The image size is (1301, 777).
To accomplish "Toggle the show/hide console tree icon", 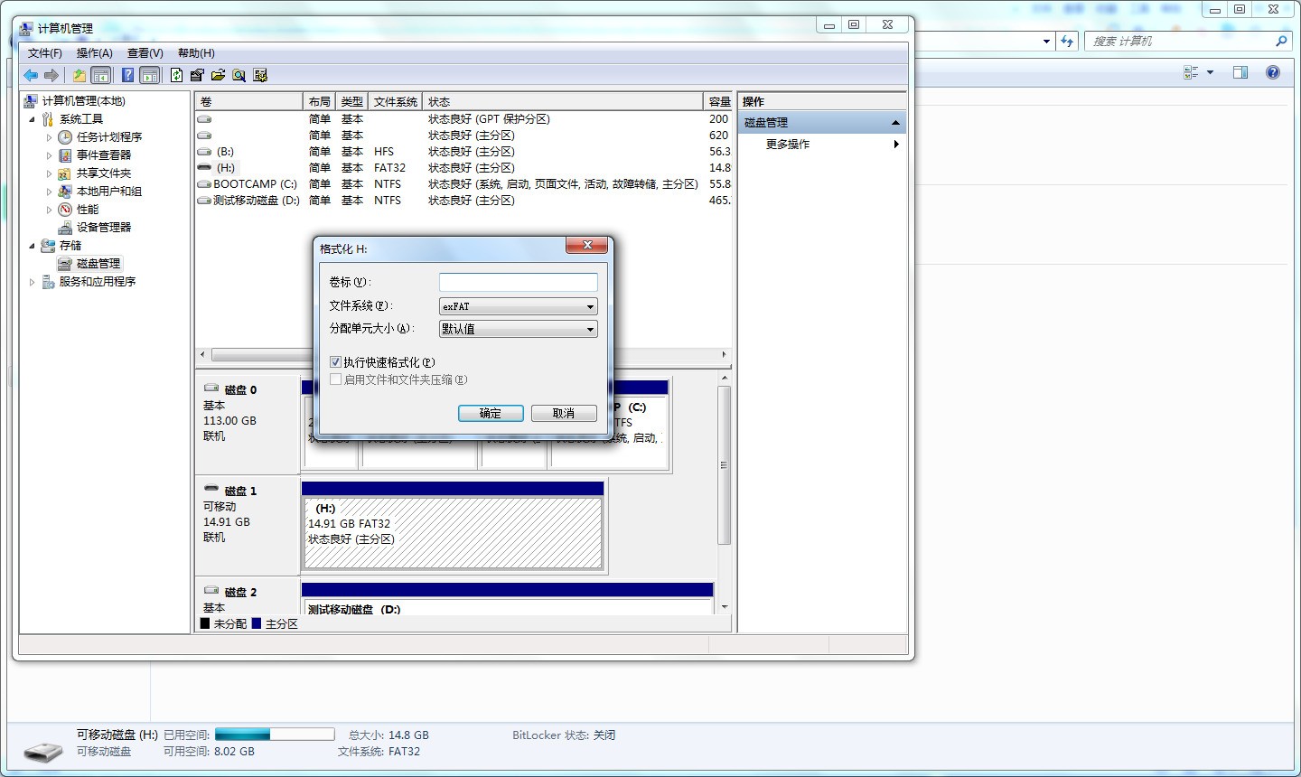I will click(x=101, y=76).
